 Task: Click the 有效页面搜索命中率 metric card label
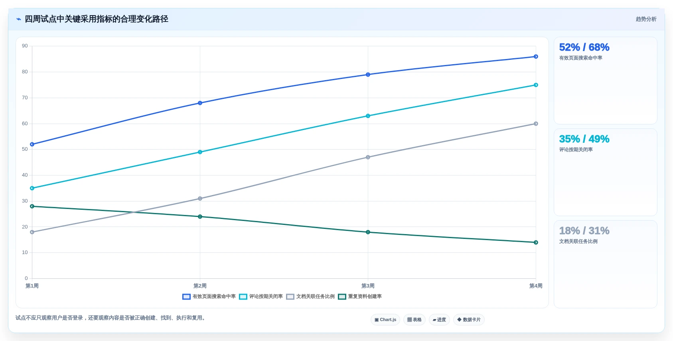pos(580,58)
